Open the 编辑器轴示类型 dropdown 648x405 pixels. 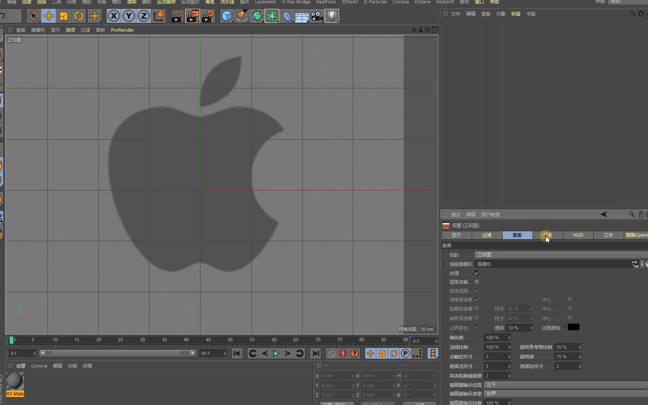566,393
